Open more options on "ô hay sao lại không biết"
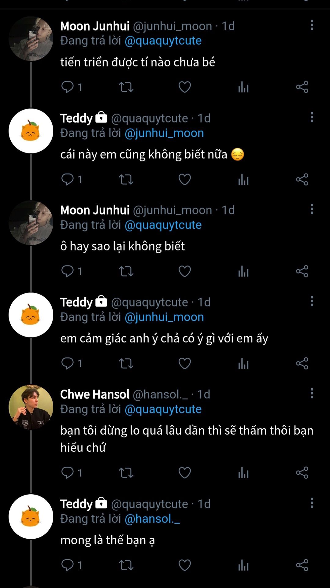The height and width of the screenshot is (588, 330). click(x=312, y=209)
